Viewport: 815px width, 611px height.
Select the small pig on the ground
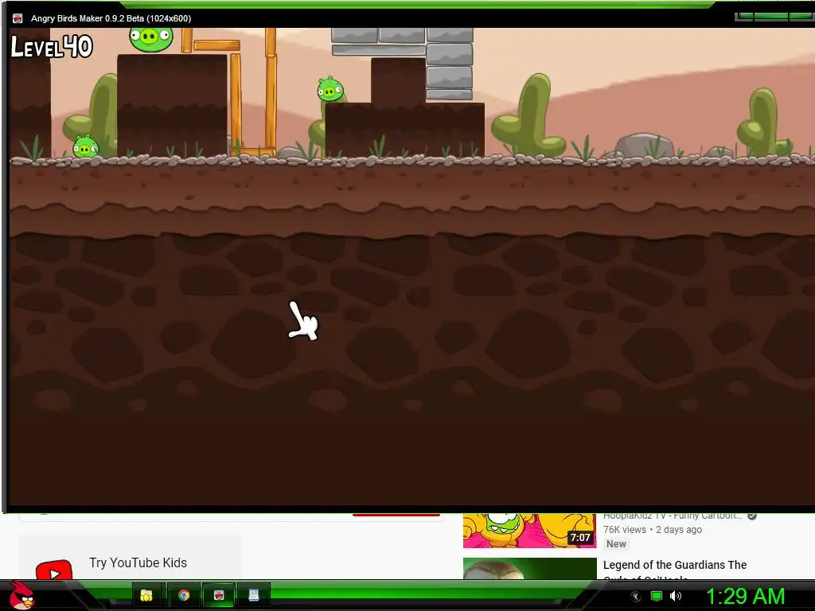[86, 146]
